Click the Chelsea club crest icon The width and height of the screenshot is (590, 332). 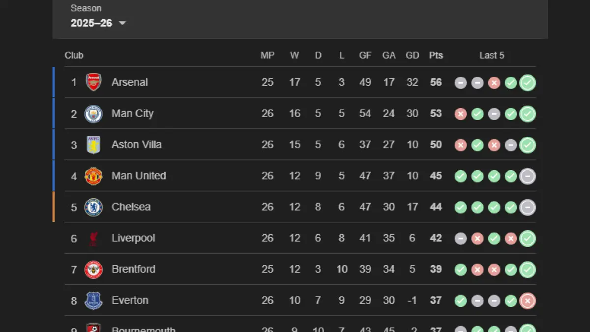pyautogui.click(x=93, y=207)
